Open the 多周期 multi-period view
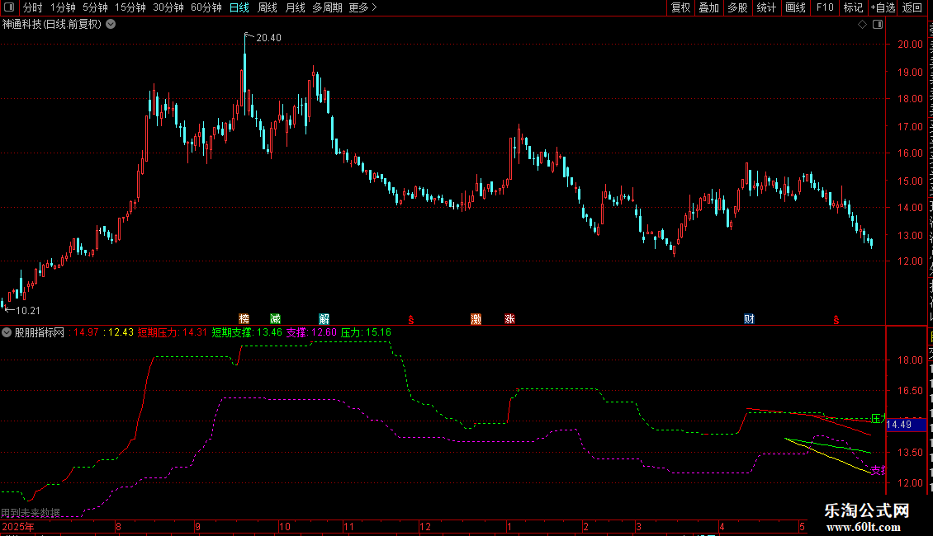Viewport: 933px width, 536px height. click(327, 7)
